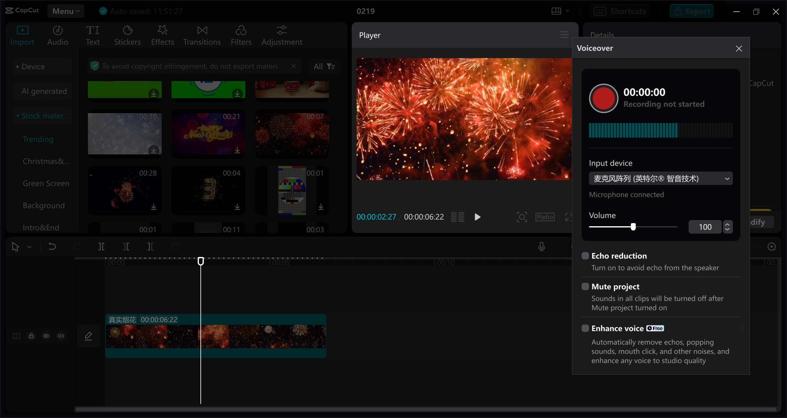Enable Enhance voice
The image size is (787, 418).
click(x=585, y=328)
